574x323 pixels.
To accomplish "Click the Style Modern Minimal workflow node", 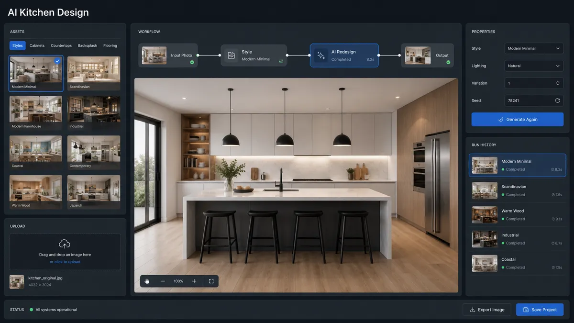I will [x=254, y=56].
